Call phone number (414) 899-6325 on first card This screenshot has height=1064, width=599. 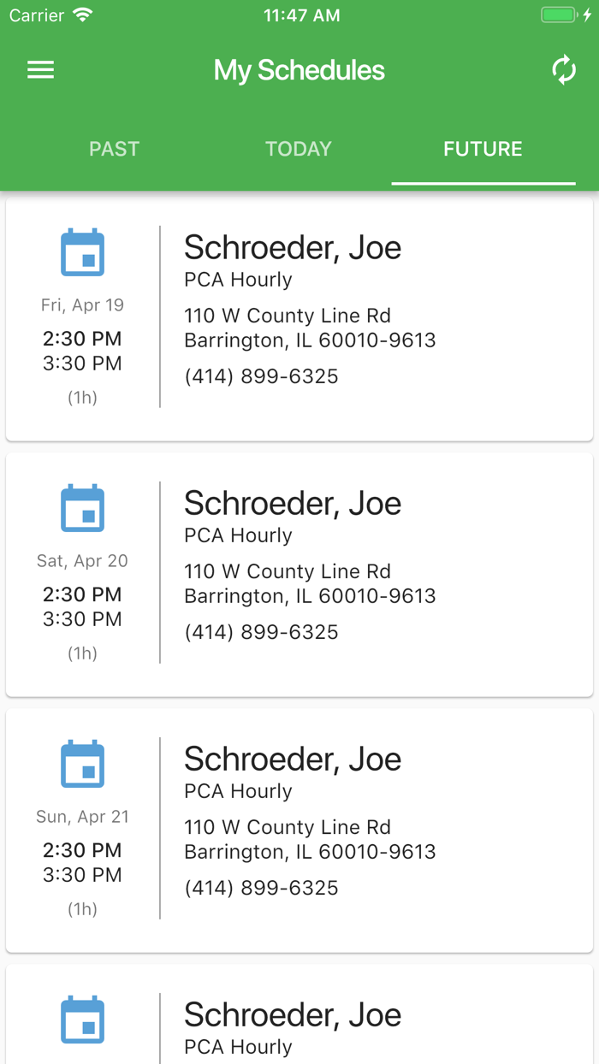tap(261, 375)
